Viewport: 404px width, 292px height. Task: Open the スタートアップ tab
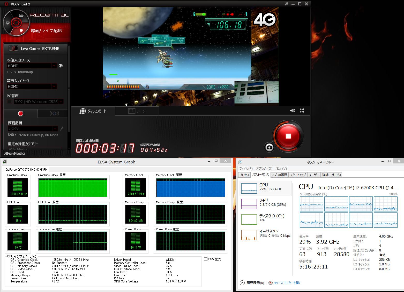tap(298, 175)
